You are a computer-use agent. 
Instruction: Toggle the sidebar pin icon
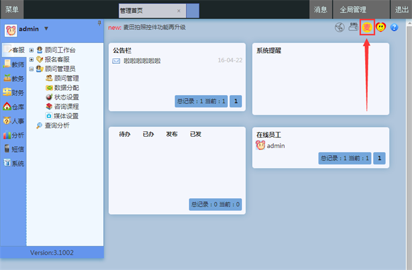(100, 23)
